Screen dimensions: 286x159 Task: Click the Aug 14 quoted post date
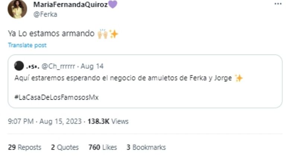pos(92,66)
